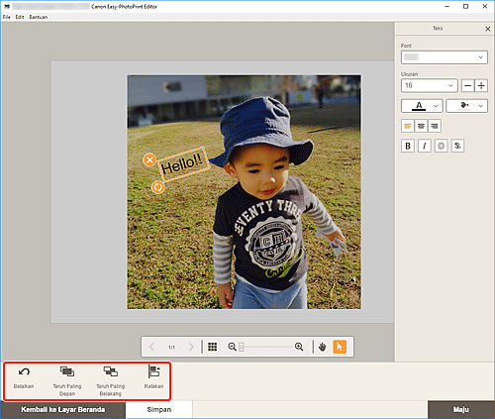Select the orange arrow selection tool
The height and width of the screenshot is (419, 495).
pyautogui.click(x=340, y=347)
